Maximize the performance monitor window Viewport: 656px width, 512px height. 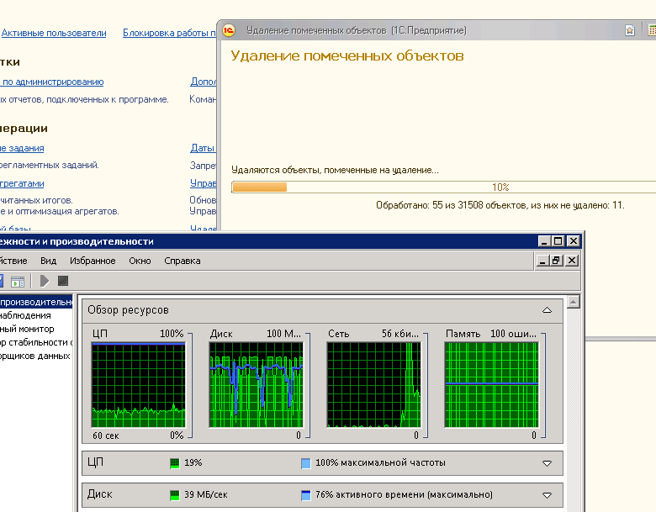click(x=558, y=241)
